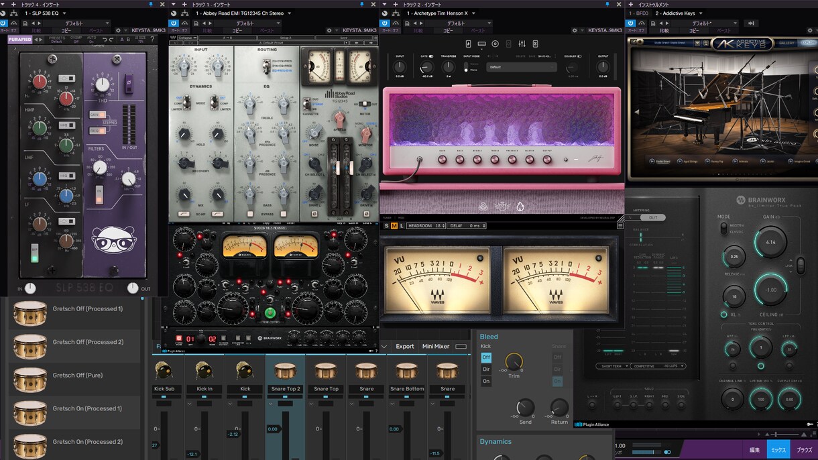818x460 pixels.
Task: Open the Addictive Keys GALLERY page
Action: (x=786, y=43)
